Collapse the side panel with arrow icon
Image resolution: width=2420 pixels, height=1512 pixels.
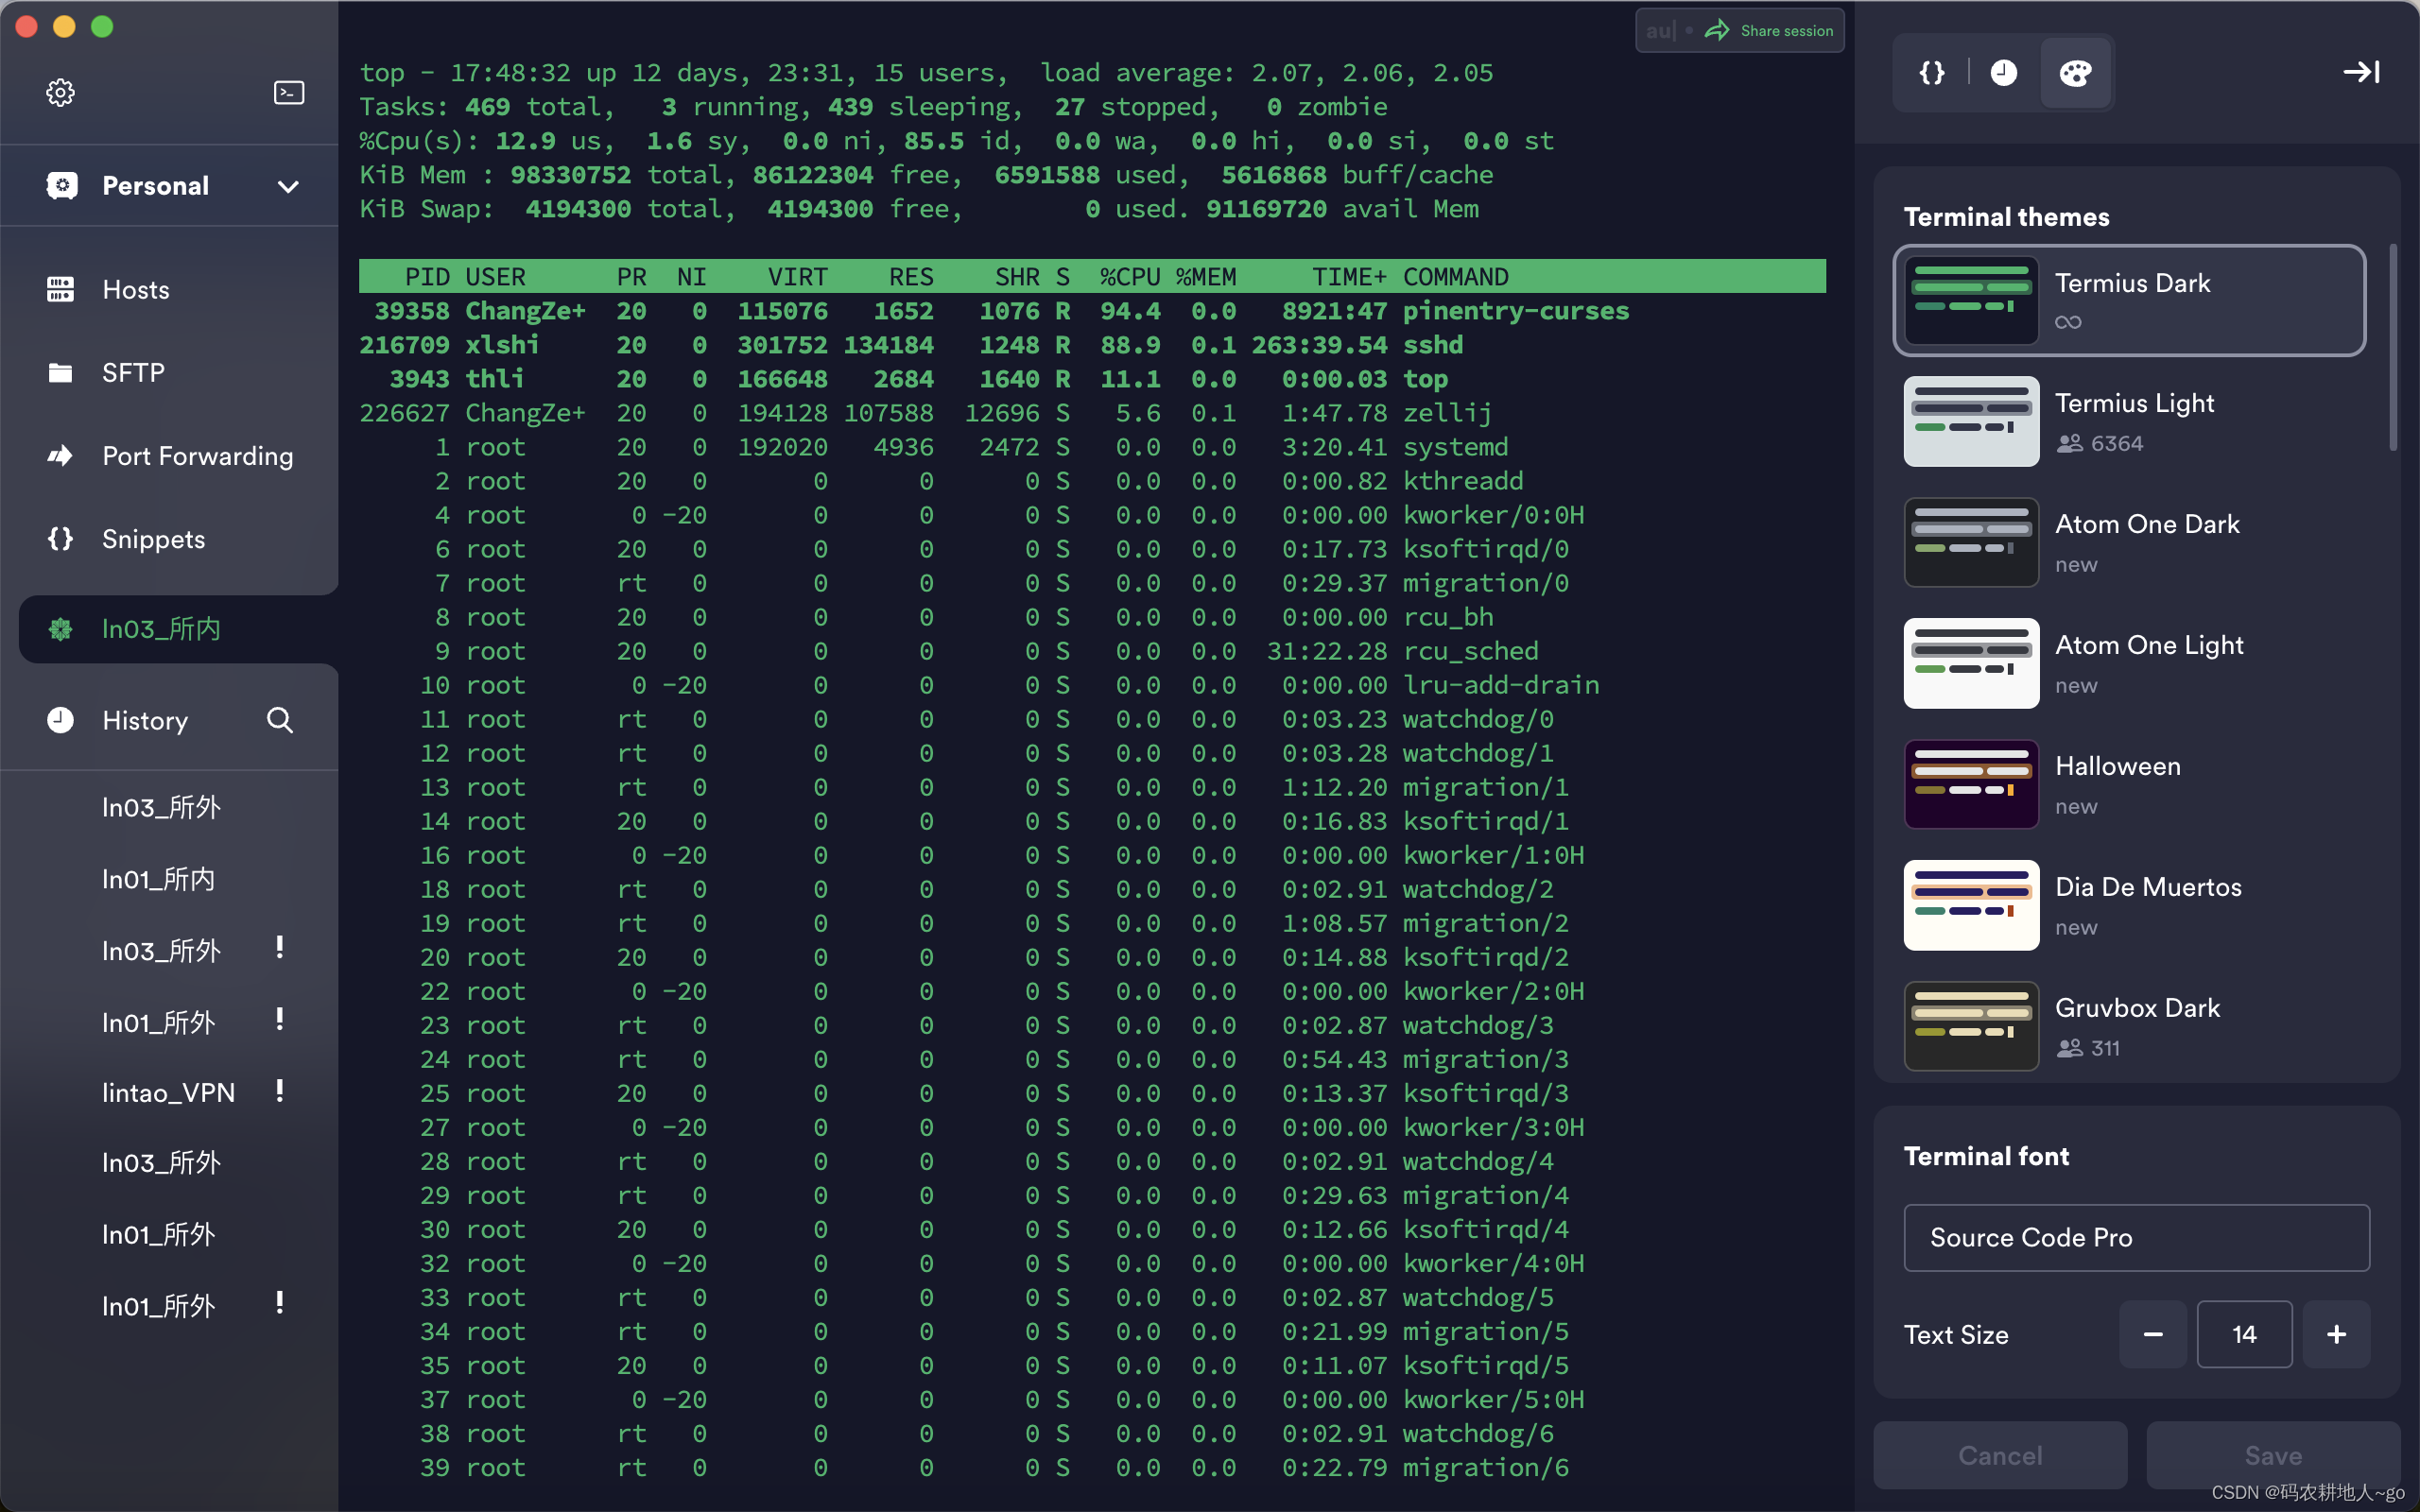2361,72
